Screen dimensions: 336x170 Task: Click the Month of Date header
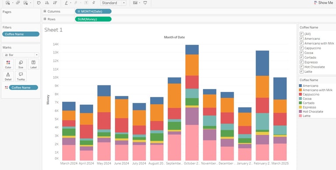tap(174, 37)
